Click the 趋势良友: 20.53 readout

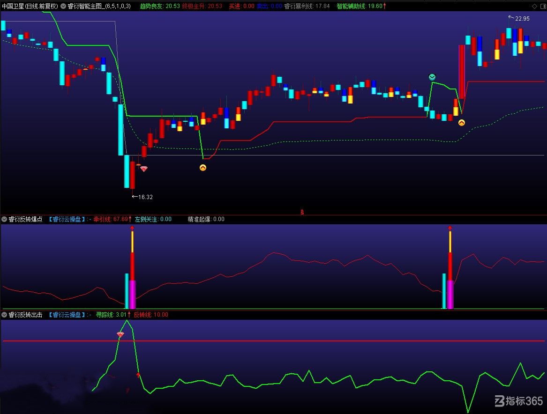pyautogui.click(x=160, y=6)
